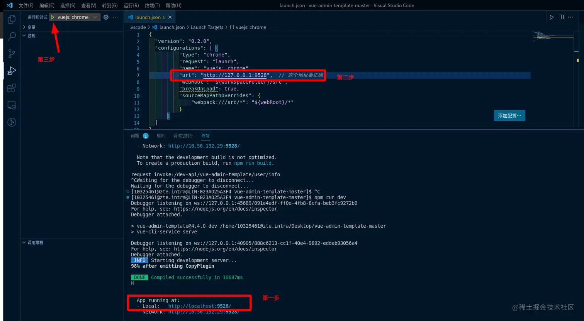584x321 pixels.
Task: Open the Launch Targets breadcrumb
Action: click(207, 27)
